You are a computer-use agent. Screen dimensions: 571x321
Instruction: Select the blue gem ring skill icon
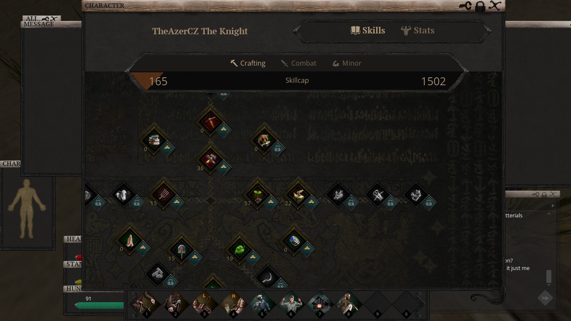tap(295, 241)
